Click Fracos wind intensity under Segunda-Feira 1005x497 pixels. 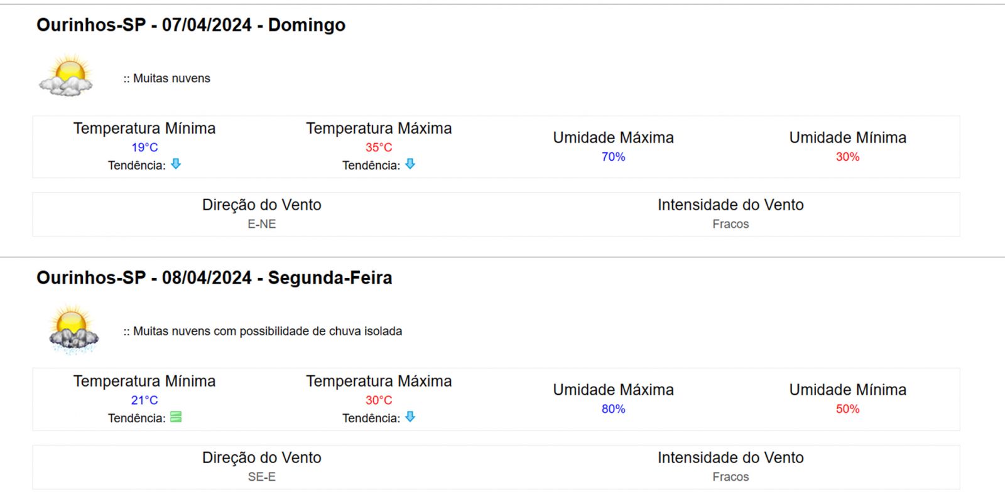(731, 477)
